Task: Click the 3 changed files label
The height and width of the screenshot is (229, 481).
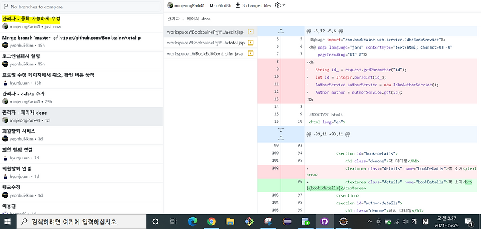Action: pos(253,5)
